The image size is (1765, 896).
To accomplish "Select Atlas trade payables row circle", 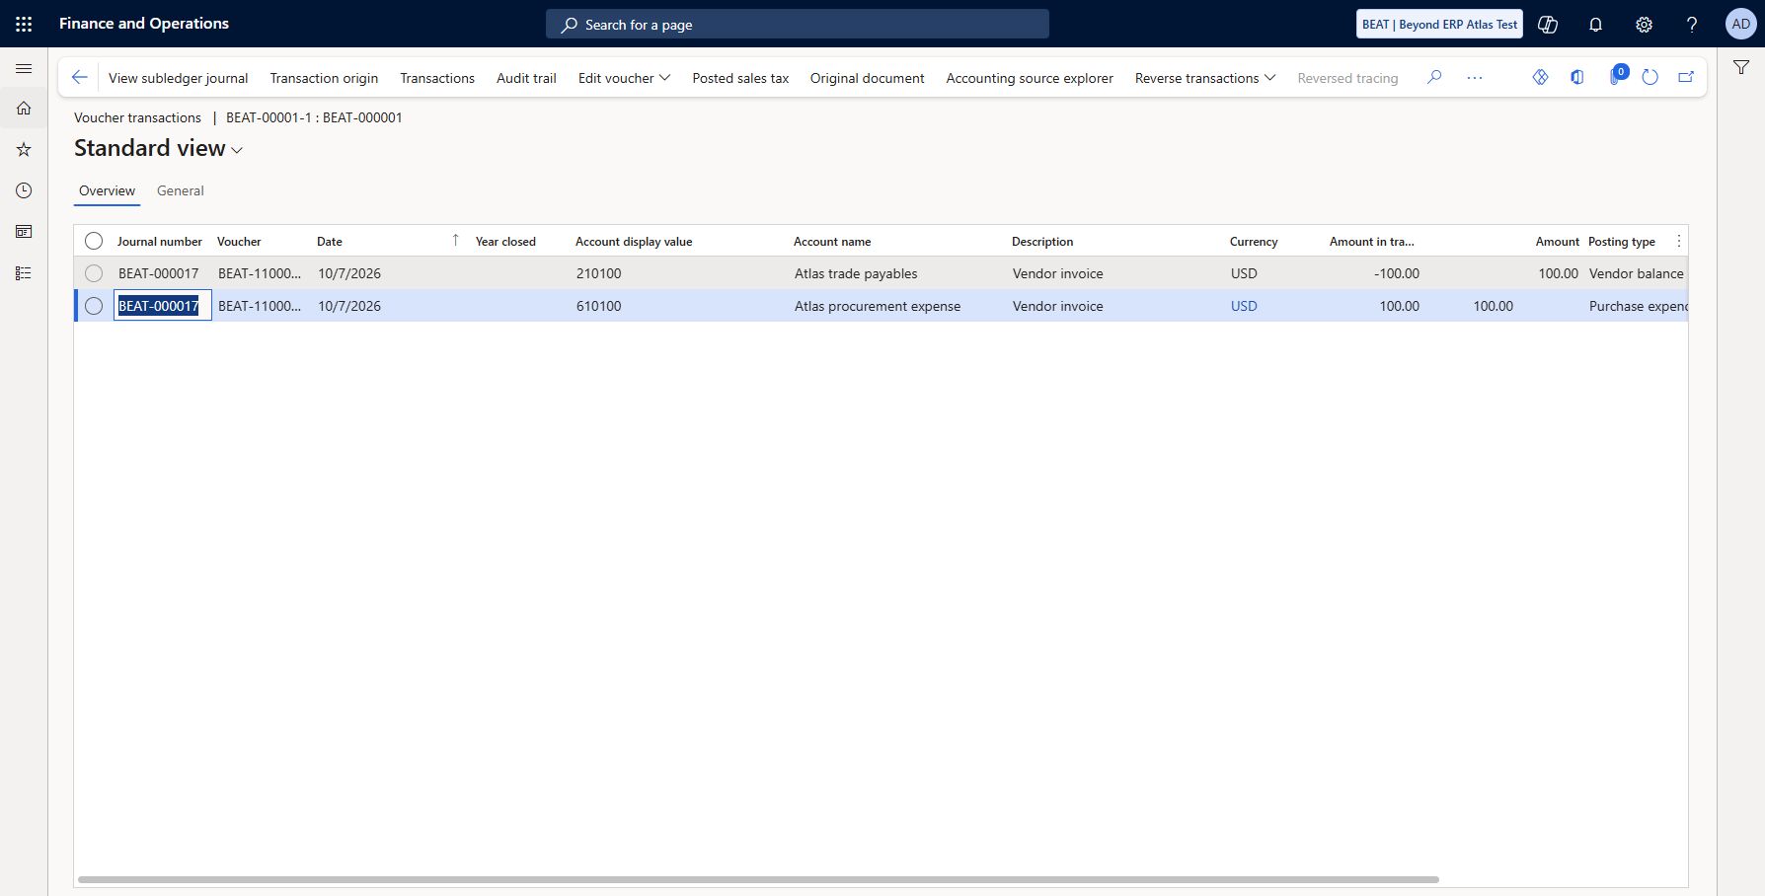I will [94, 273].
